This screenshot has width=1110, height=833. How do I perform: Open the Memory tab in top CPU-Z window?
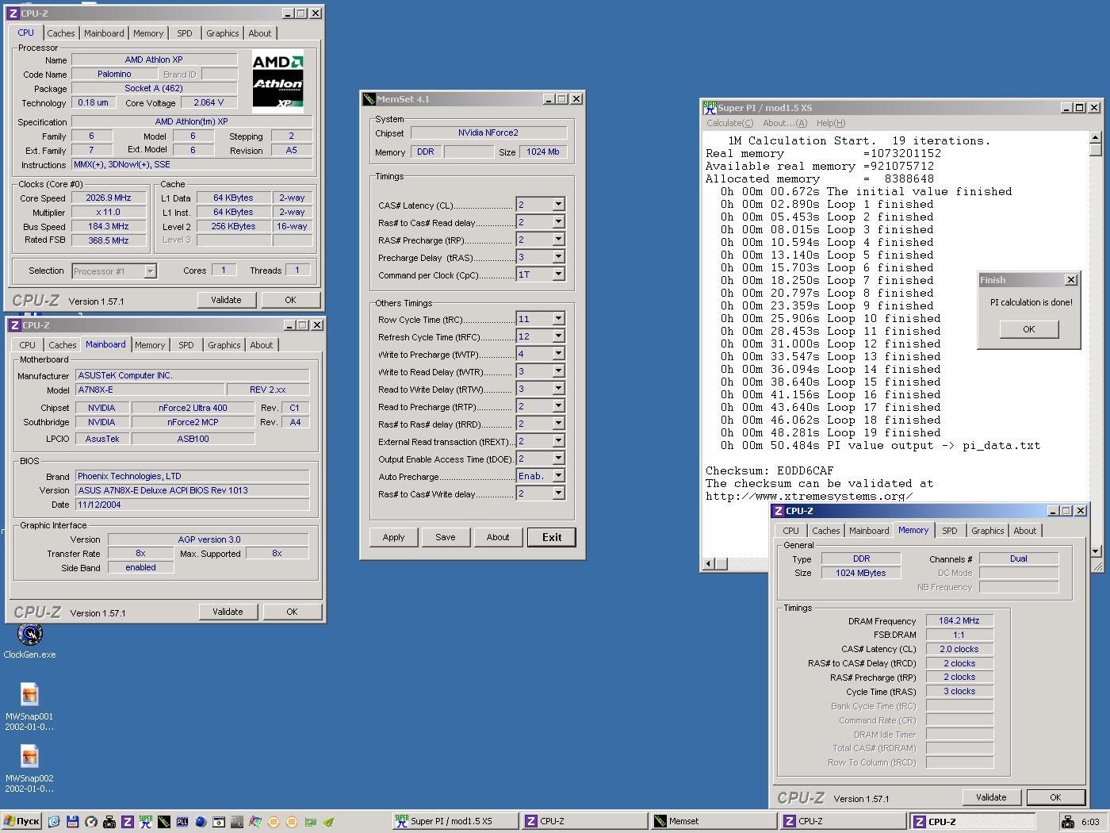point(148,33)
